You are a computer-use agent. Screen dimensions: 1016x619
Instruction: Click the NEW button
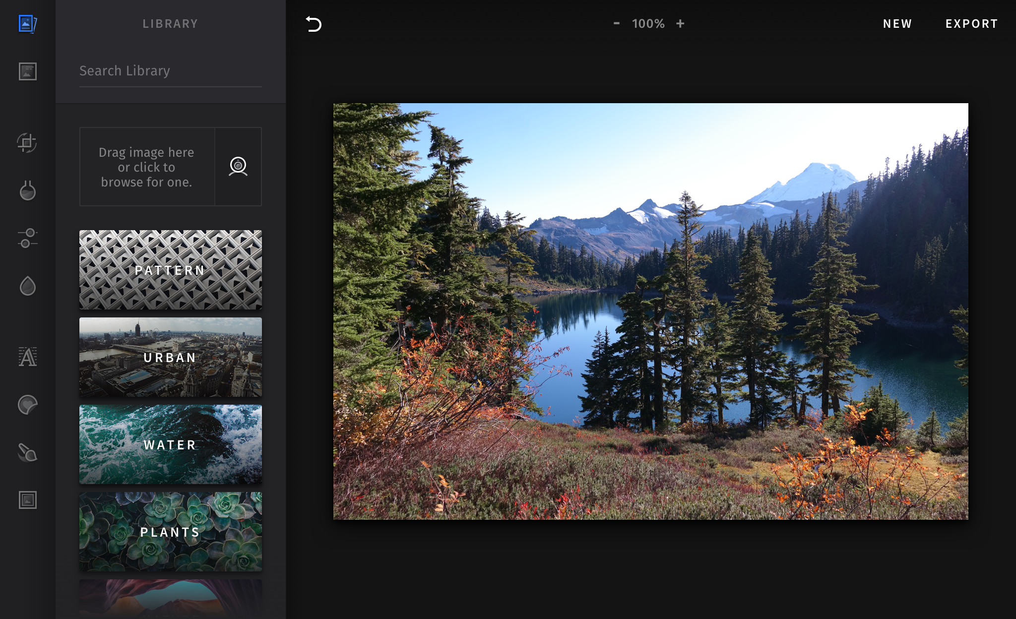(897, 24)
